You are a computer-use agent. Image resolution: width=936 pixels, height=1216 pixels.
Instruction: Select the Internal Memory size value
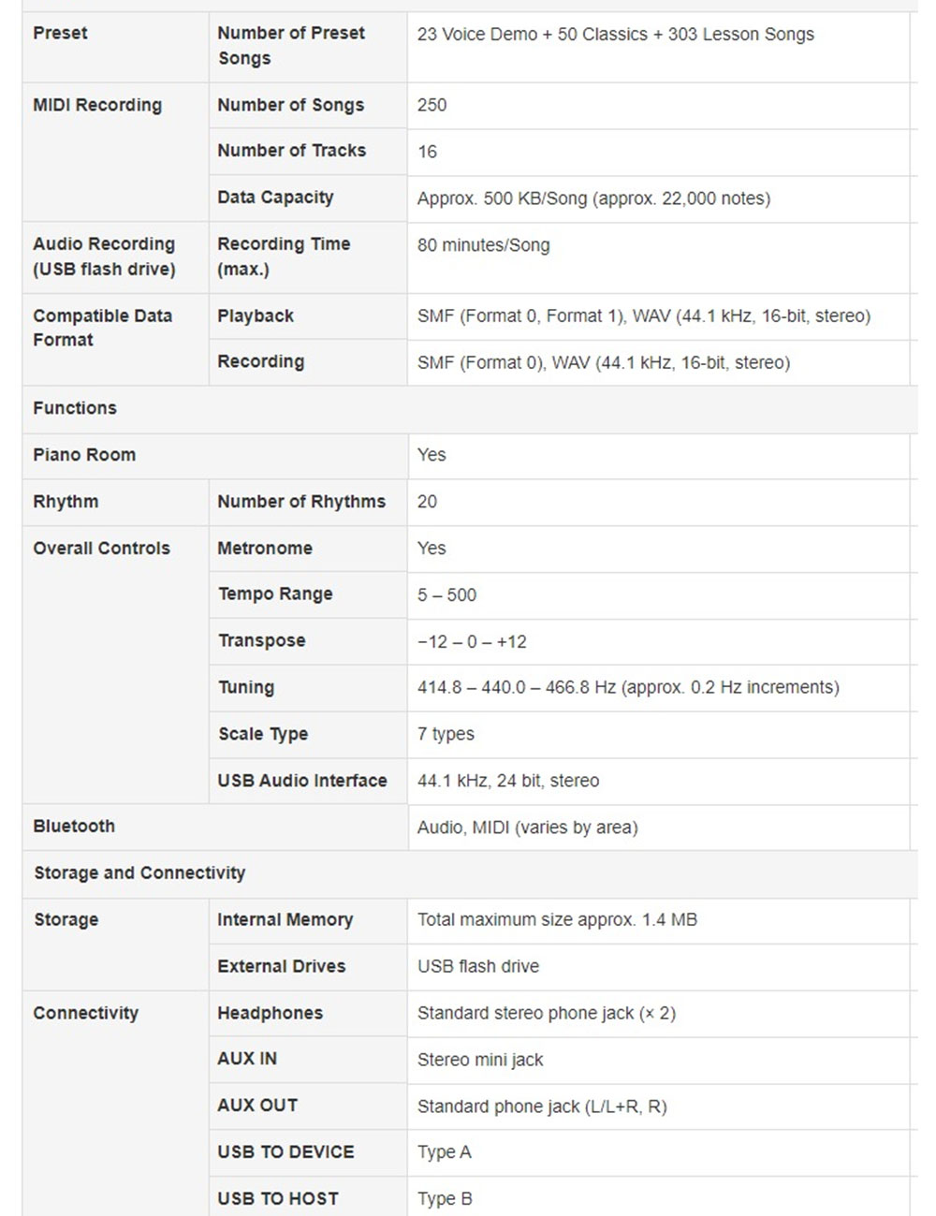pyautogui.click(x=557, y=920)
